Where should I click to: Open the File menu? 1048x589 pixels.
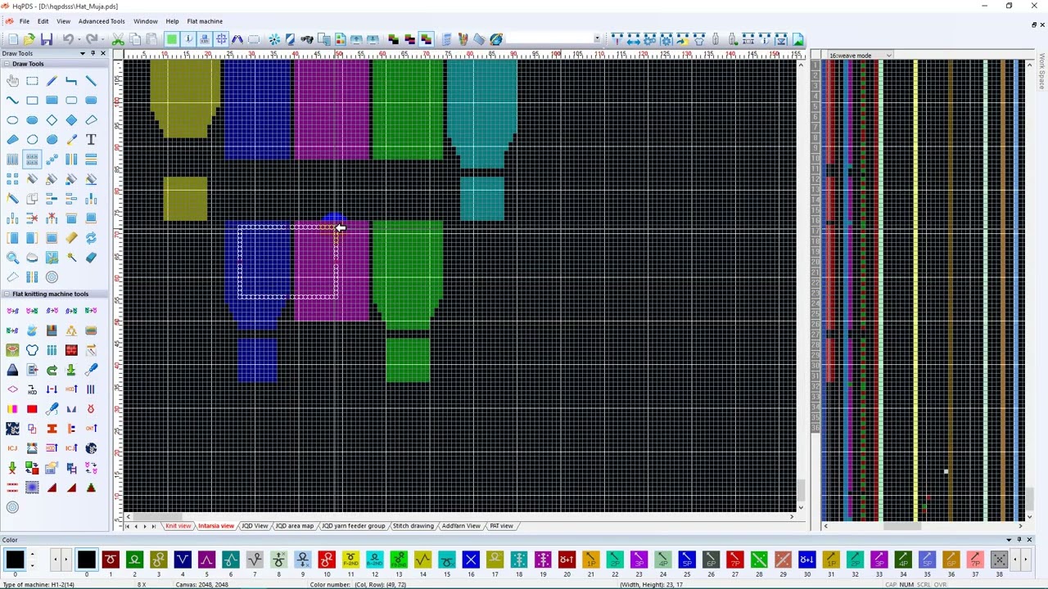tap(25, 21)
